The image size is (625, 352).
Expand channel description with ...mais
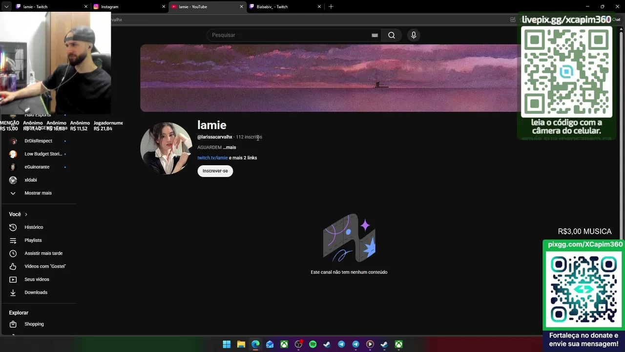229,147
